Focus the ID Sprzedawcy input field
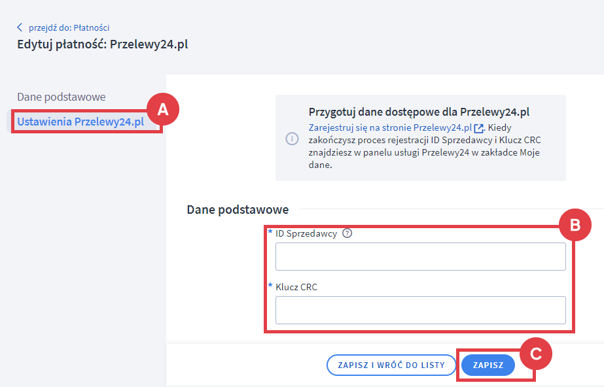This screenshot has width=604, height=387. (x=421, y=257)
